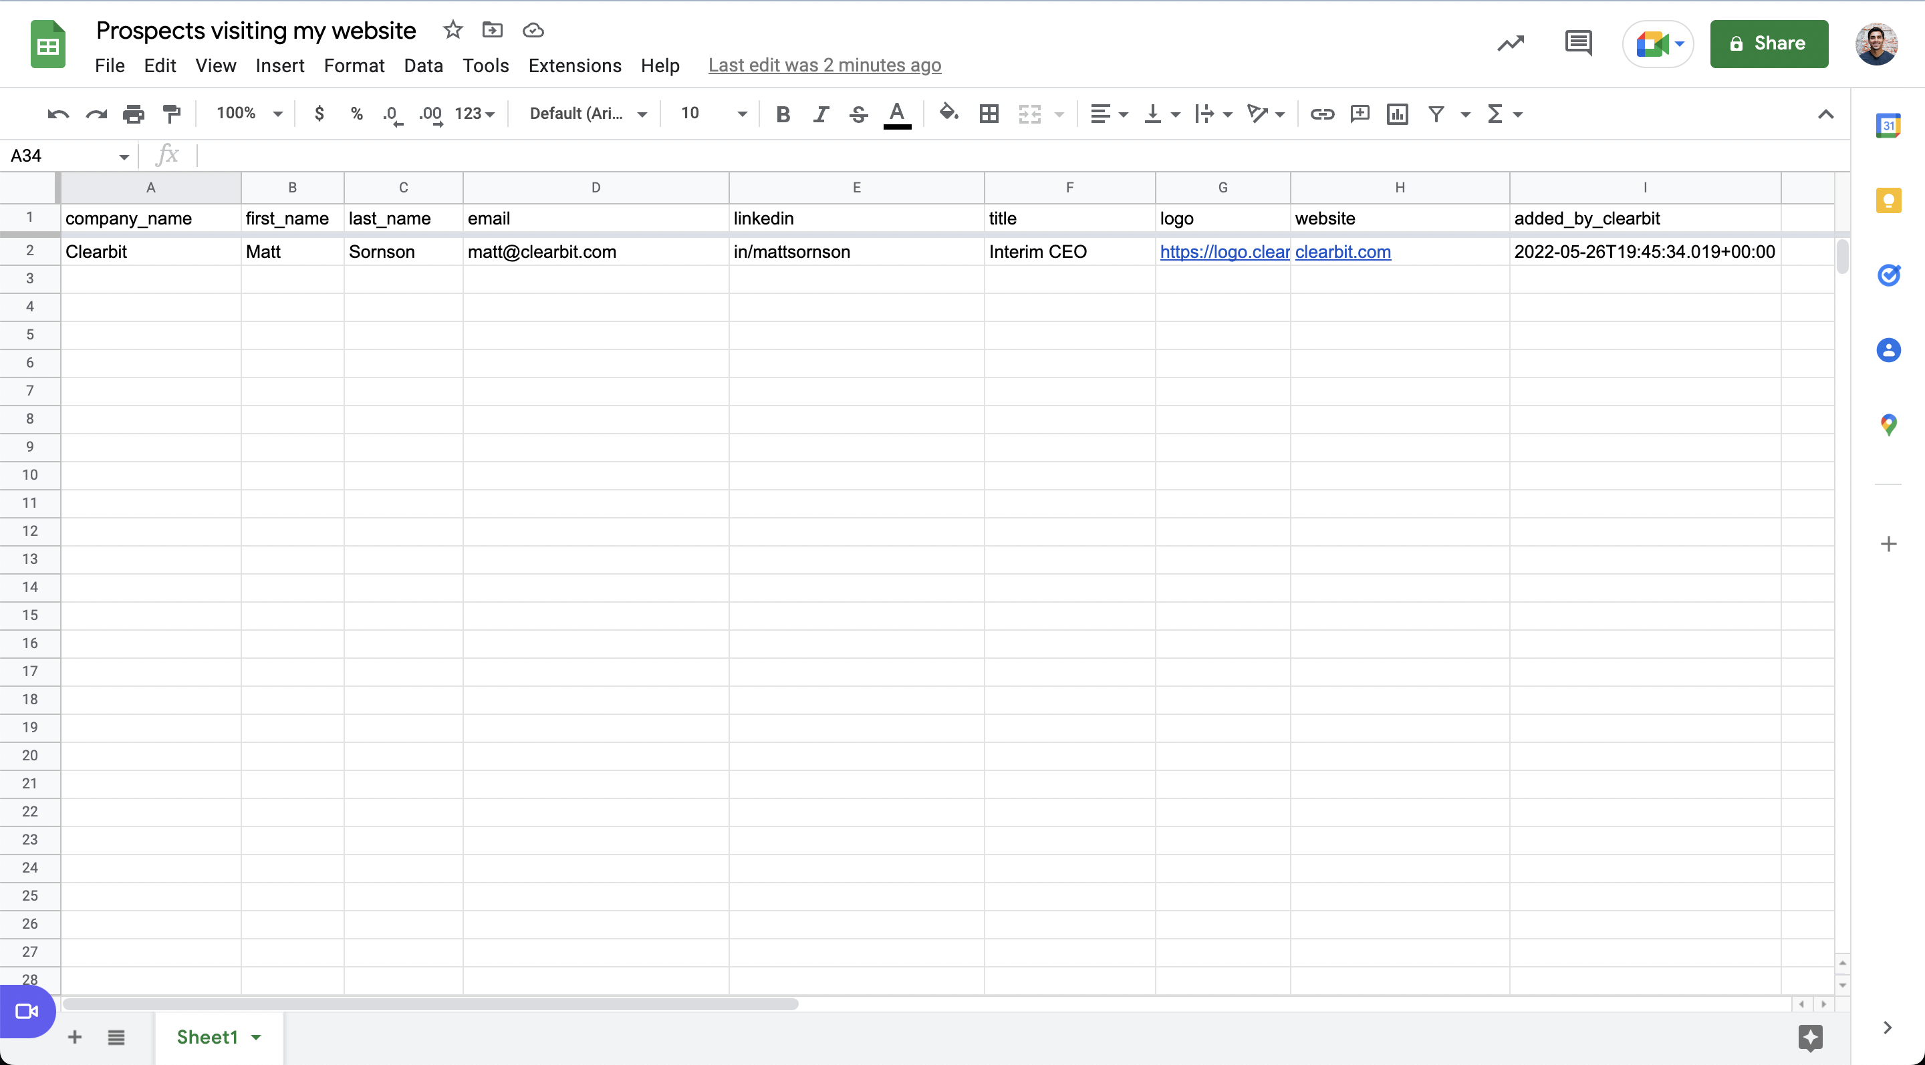Open the Borders options
The image size is (1925, 1065).
point(989,114)
